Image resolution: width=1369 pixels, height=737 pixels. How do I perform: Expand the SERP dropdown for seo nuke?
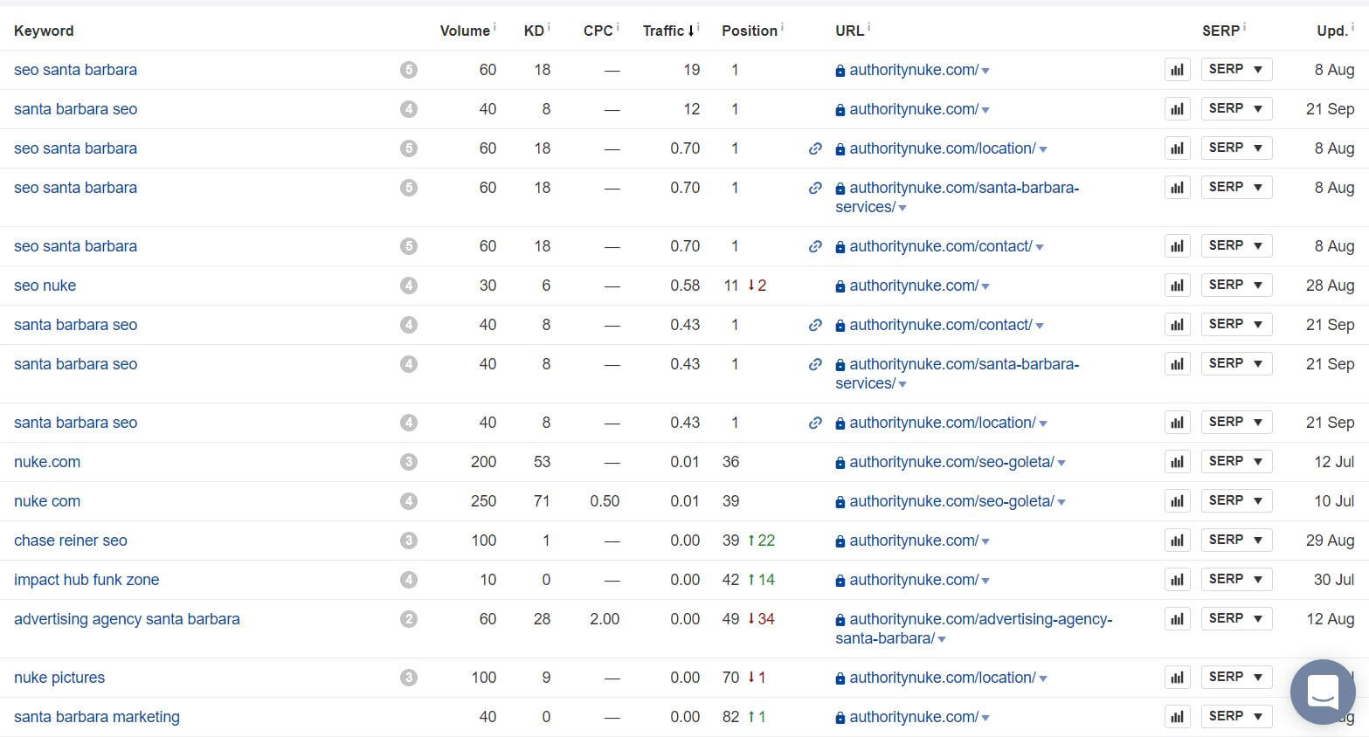point(1236,286)
